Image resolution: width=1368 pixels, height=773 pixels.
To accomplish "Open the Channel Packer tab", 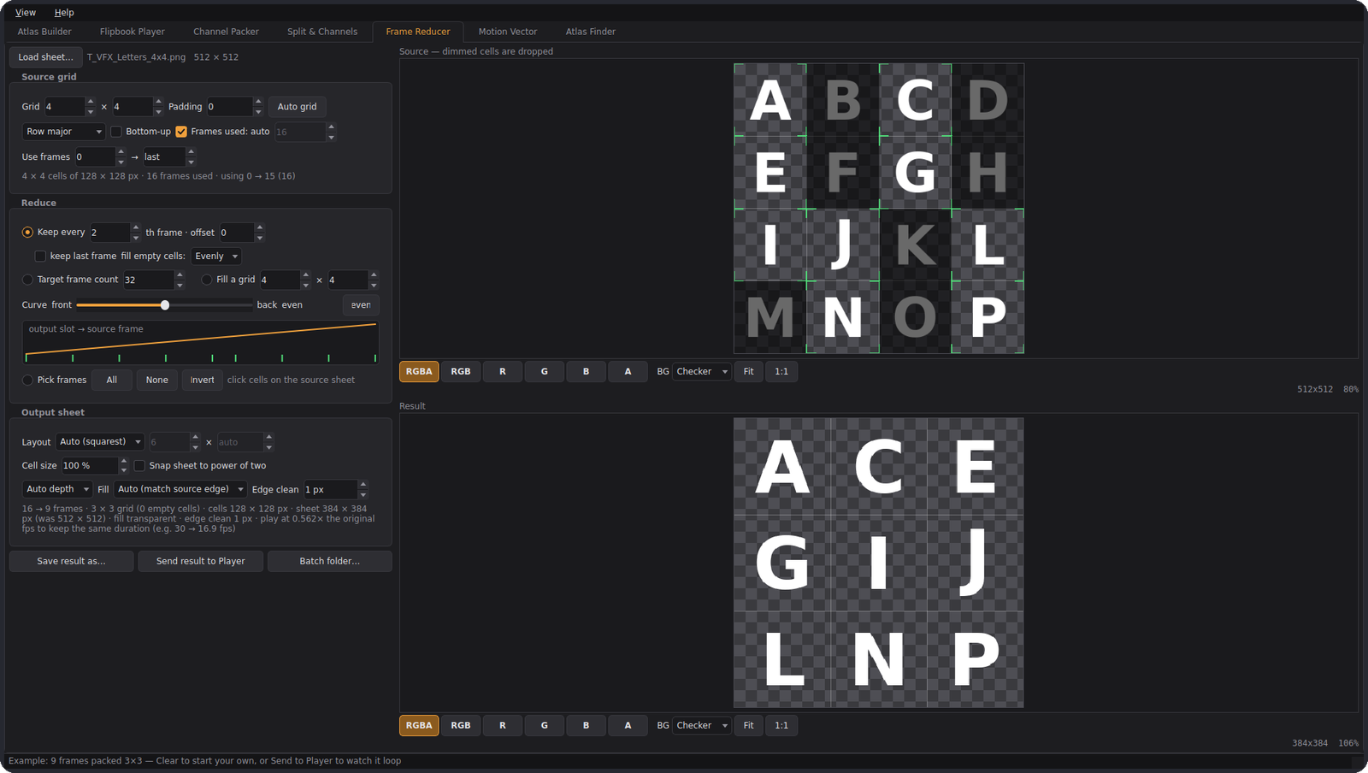I will [226, 32].
